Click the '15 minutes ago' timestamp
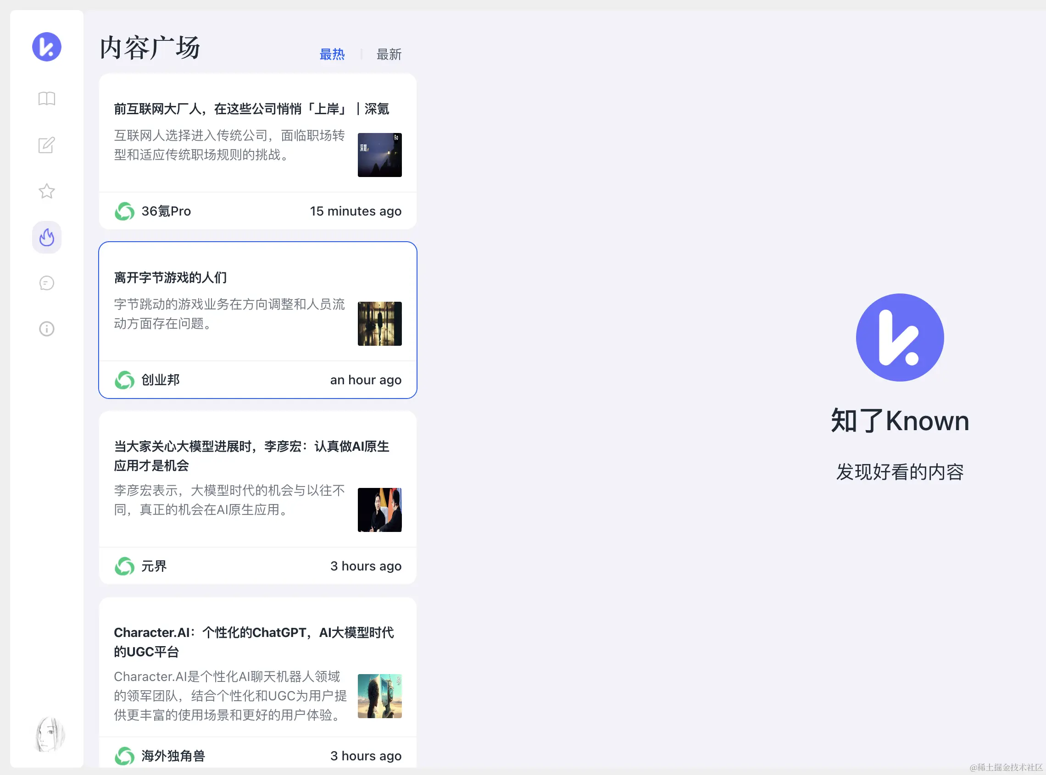This screenshot has width=1046, height=775. pyautogui.click(x=356, y=211)
